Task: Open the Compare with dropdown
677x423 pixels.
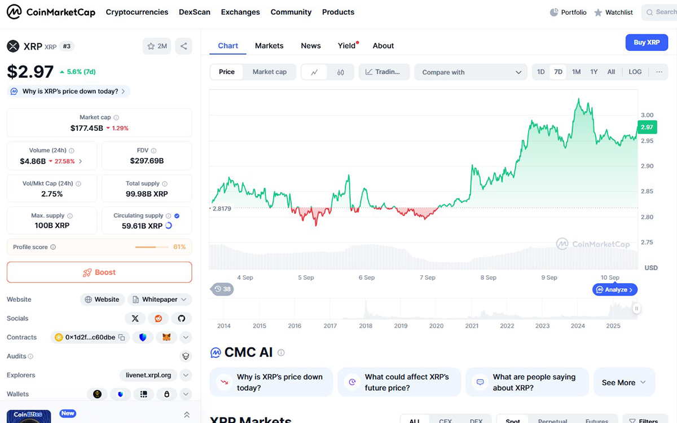Action: click(x=471, y=72)
